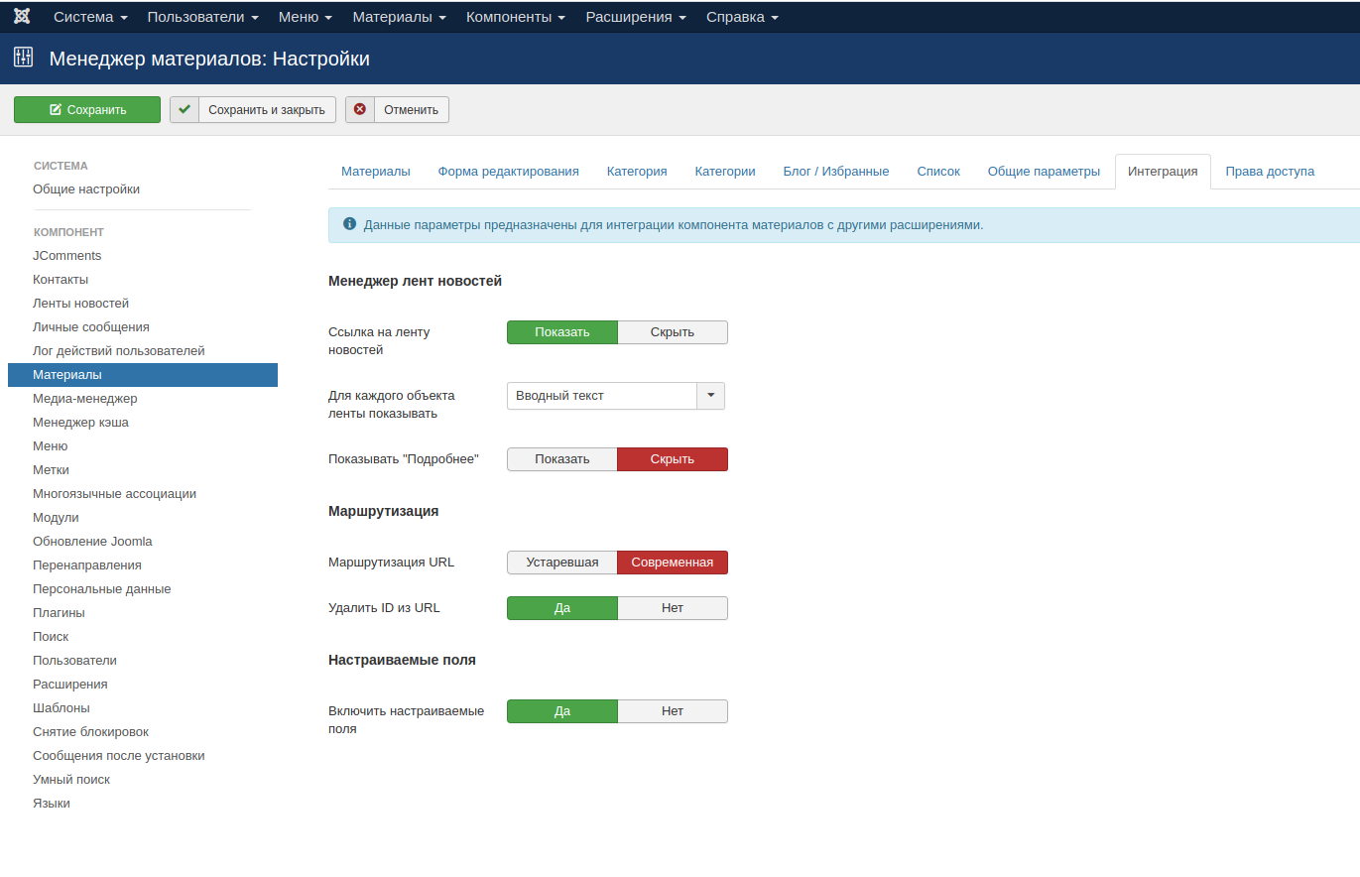The image size is (1360, 877).
Task: Click the settings sliders icon in header
Action: click(x=23, y=58)
